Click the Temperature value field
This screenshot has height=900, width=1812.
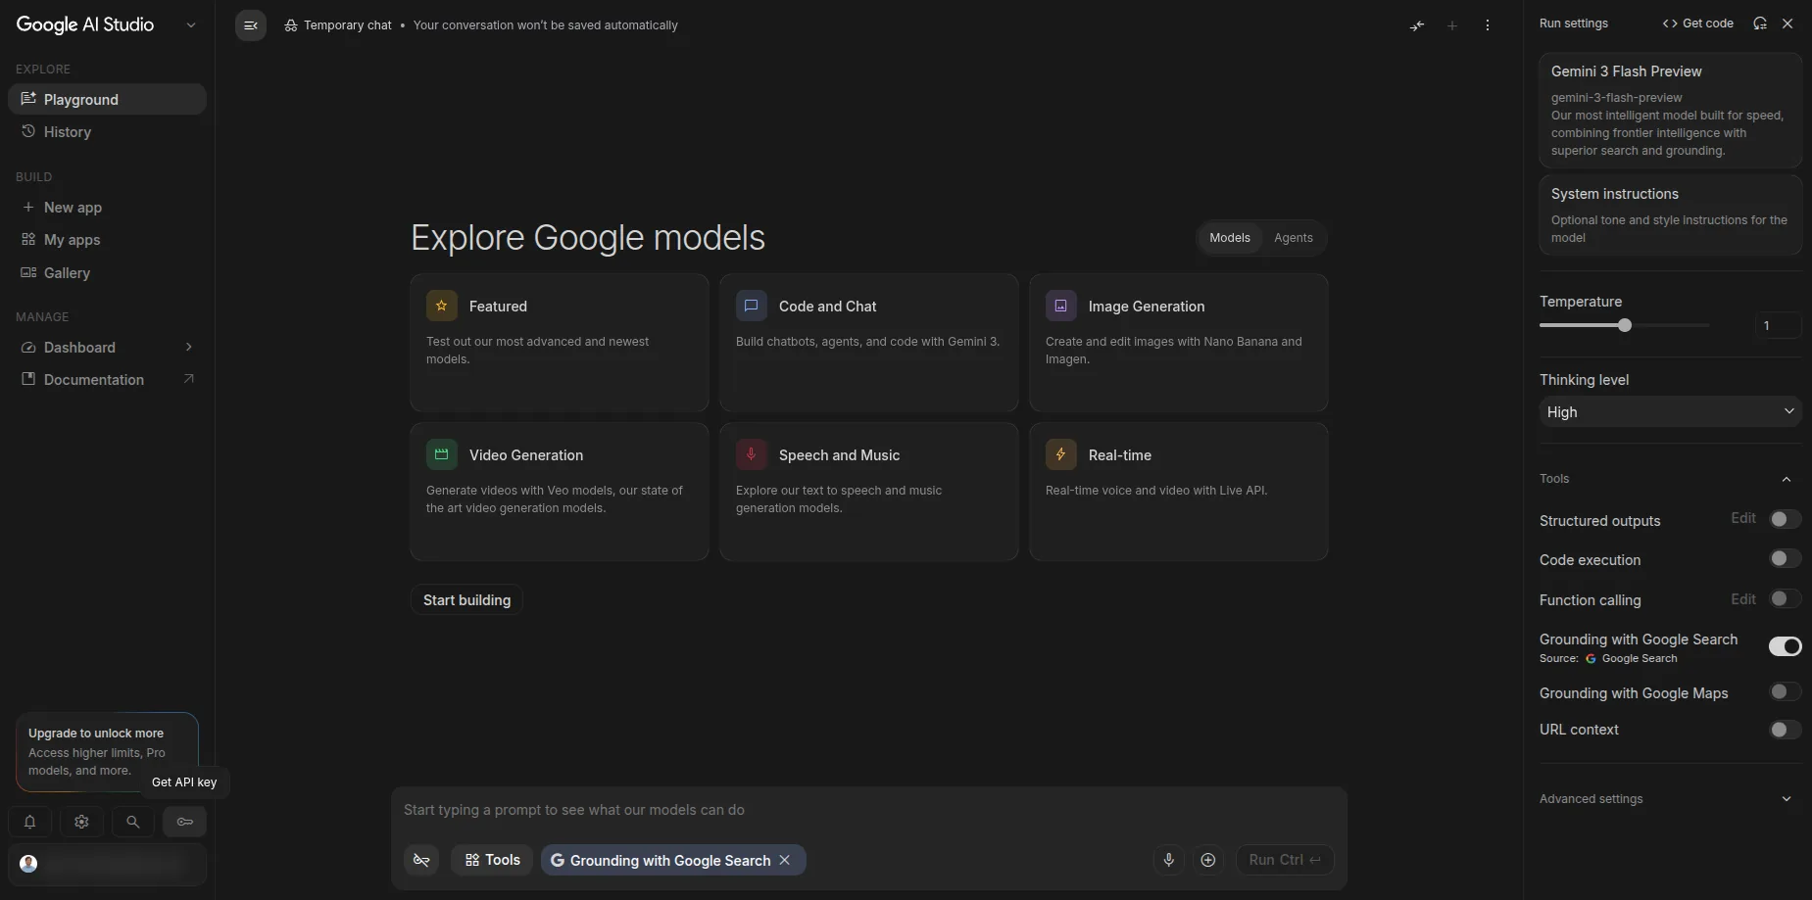tap(1777, 325)
